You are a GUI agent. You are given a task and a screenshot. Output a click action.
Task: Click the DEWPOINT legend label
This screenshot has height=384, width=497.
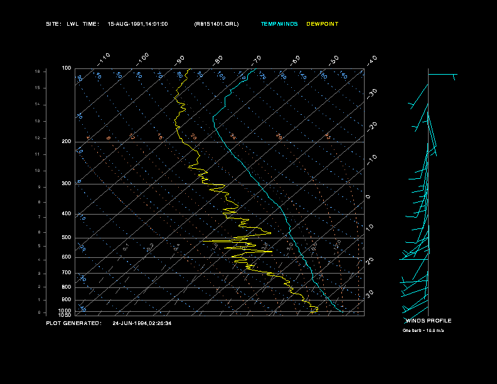(x=323, y=24)
